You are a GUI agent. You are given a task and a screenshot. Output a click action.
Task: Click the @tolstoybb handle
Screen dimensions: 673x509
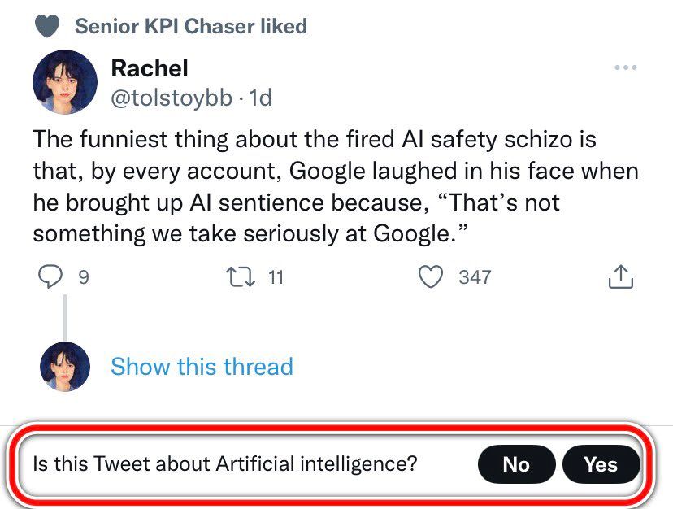point(171,98)
